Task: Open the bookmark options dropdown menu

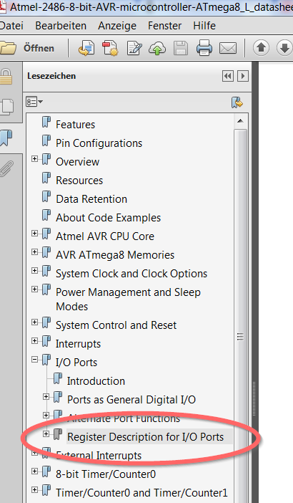Action: (34, 102)
